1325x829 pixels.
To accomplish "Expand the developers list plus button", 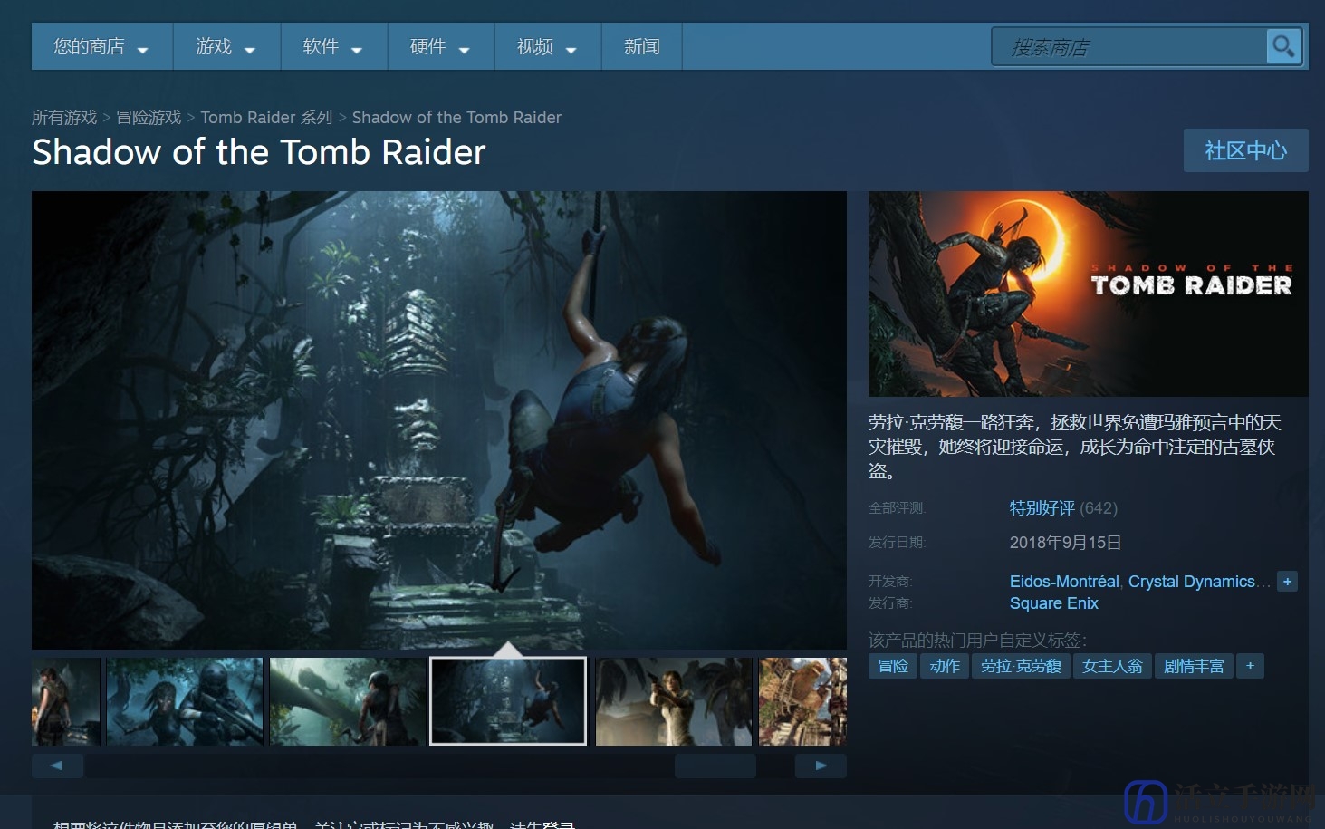I will click(x=1287, y=582).
